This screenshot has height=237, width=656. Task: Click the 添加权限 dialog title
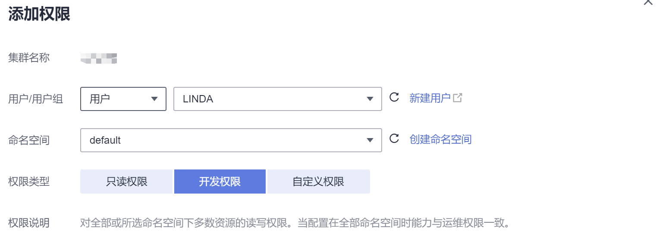pyautogui.click(x=39, y=14)
